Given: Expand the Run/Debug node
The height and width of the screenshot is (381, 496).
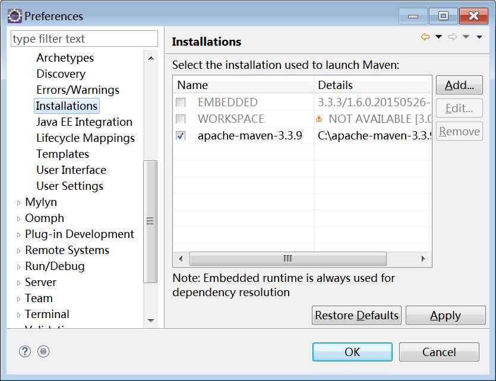Looking at the screenshot, I should pyautogui.click(x=18, y=267).
